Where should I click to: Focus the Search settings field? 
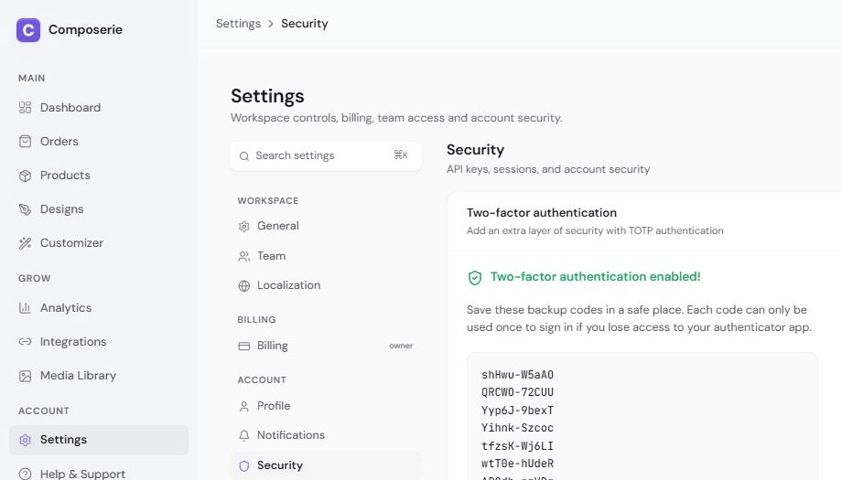tap(326, 155)
